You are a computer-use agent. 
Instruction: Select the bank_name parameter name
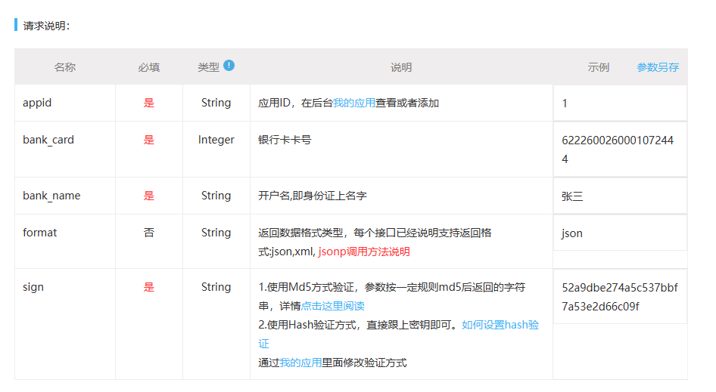tap(51, 196)
